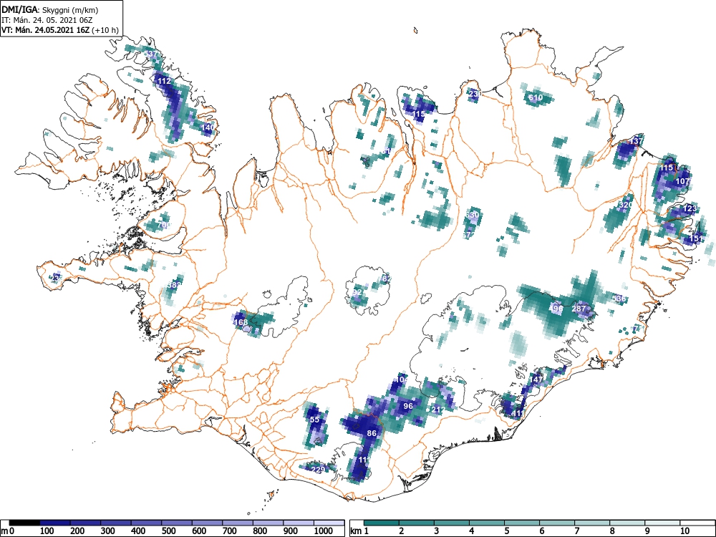
Task: Click the visibility value "96" on the map
Action: click(x=408, y=406)
